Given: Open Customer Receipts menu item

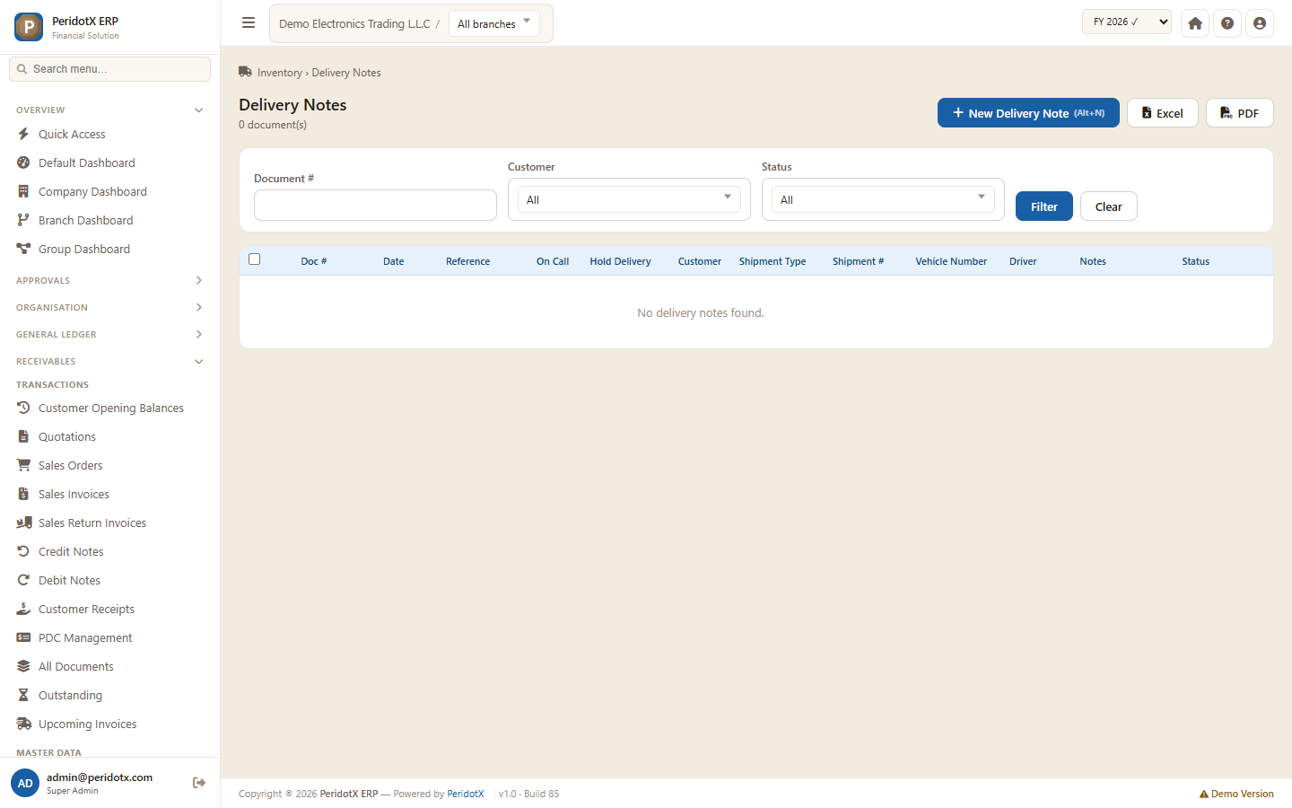Looking at the screenshot, I should click(109, 609).
